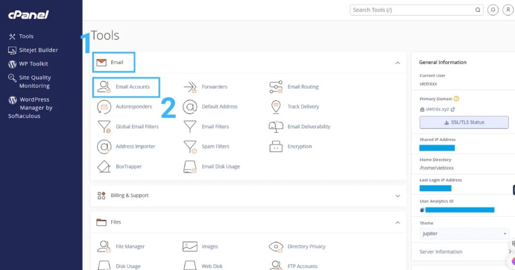Image resolution: width=515 pixels, height=270 pixels.
Task: Collapse the Email section
Action: point(397,63)
